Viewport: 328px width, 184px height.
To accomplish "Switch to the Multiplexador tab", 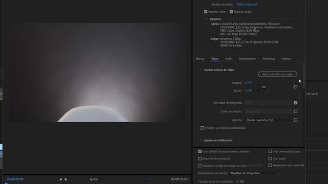I will [x=248, y=59].
